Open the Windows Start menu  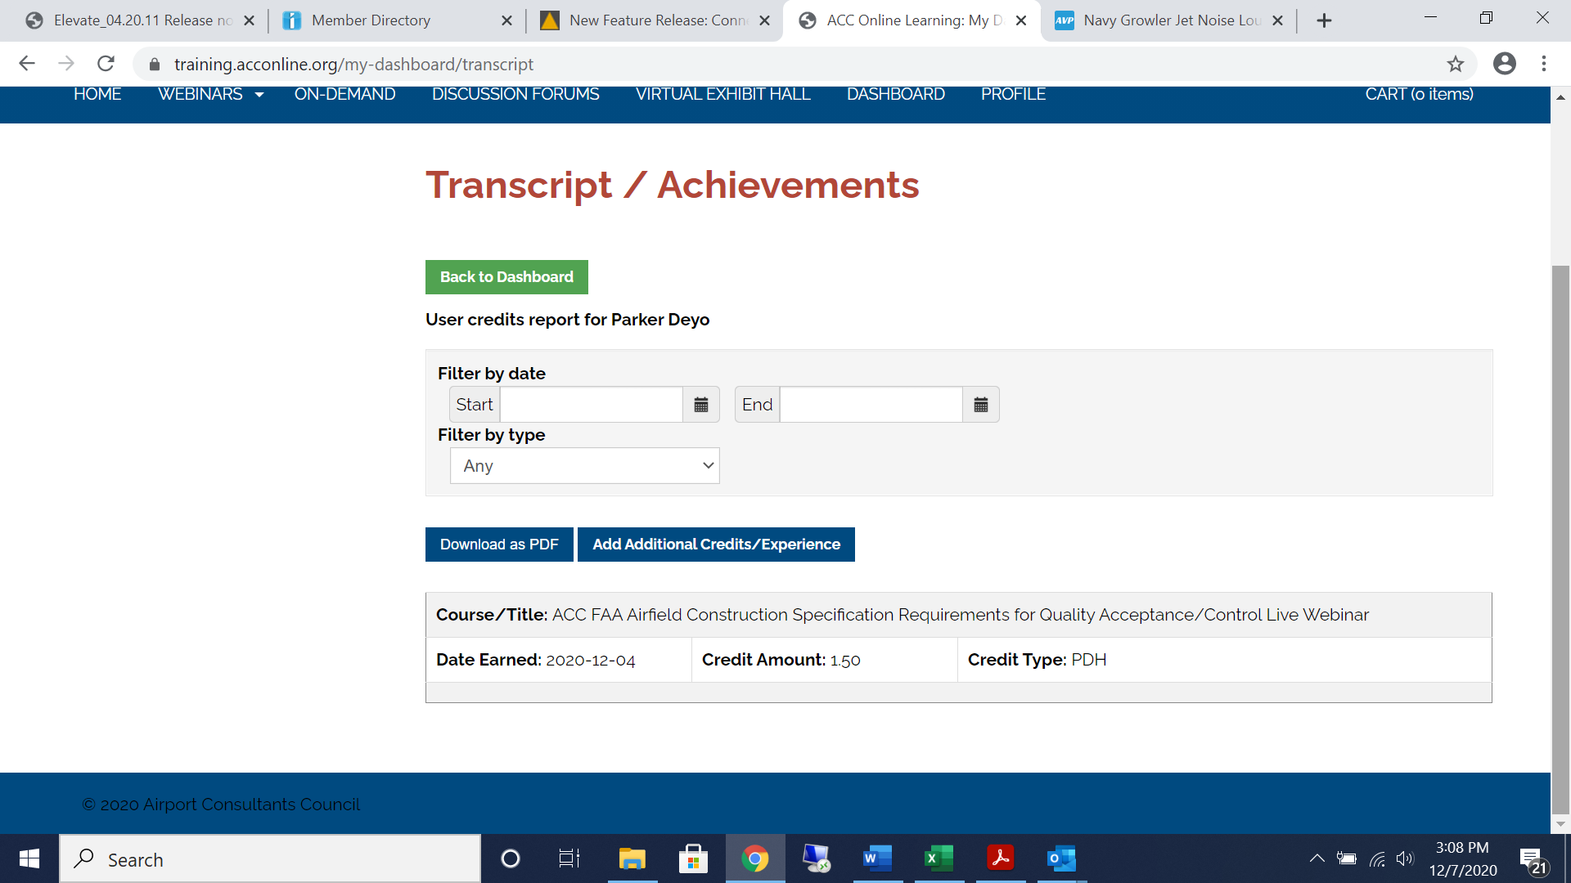pos(29,858)
